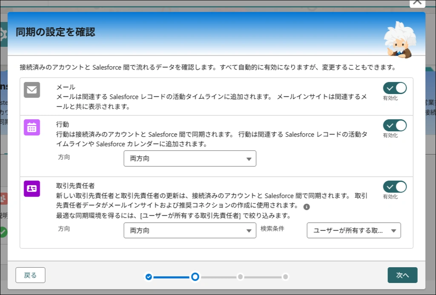Jump to the third progress step dot
Screen dimensions: 436x295
coord(241,277)
